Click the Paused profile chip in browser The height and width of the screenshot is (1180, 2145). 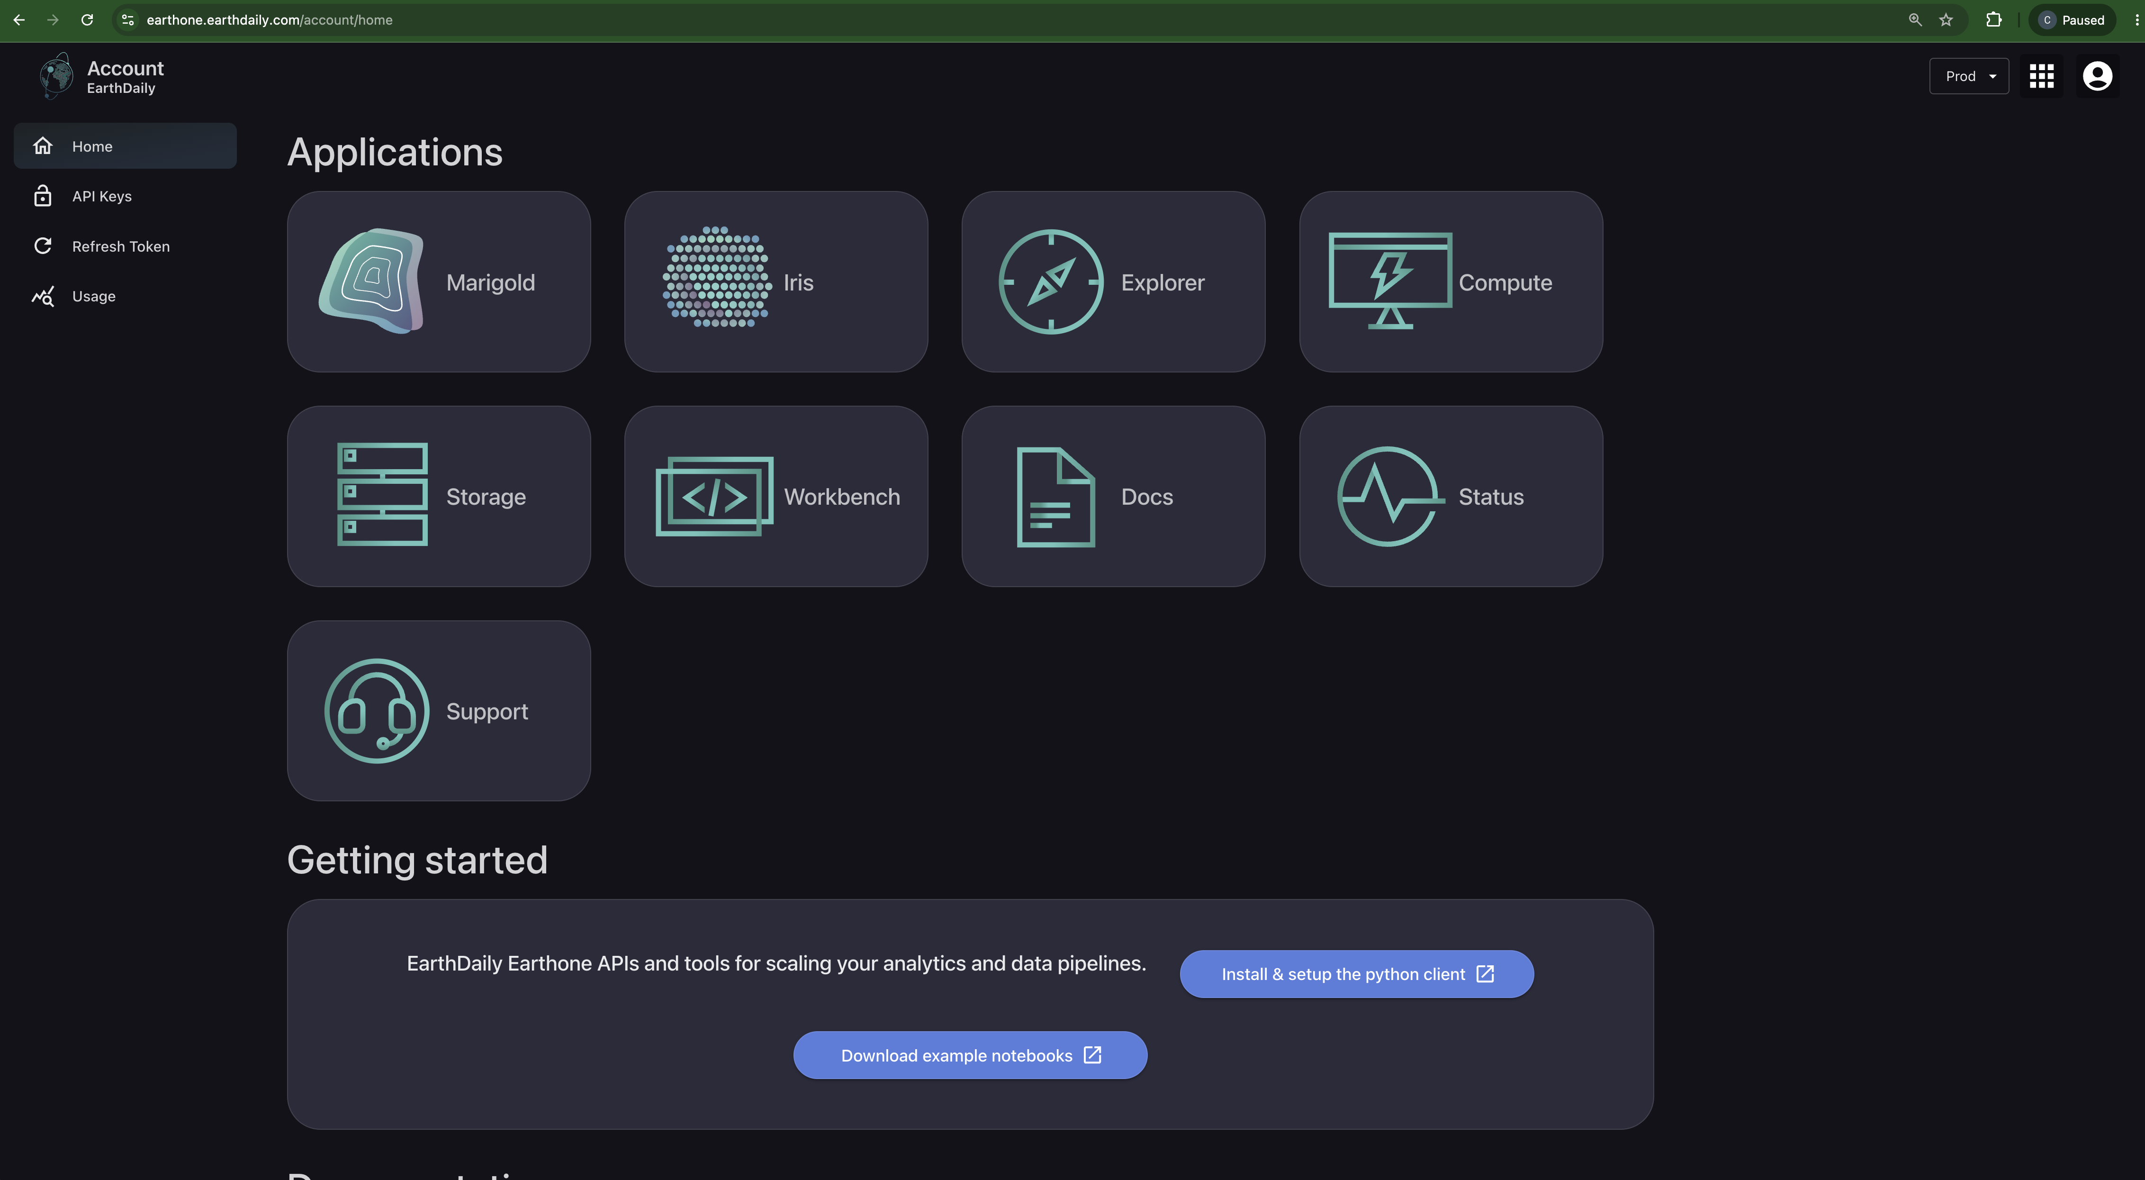(2072, 20)
